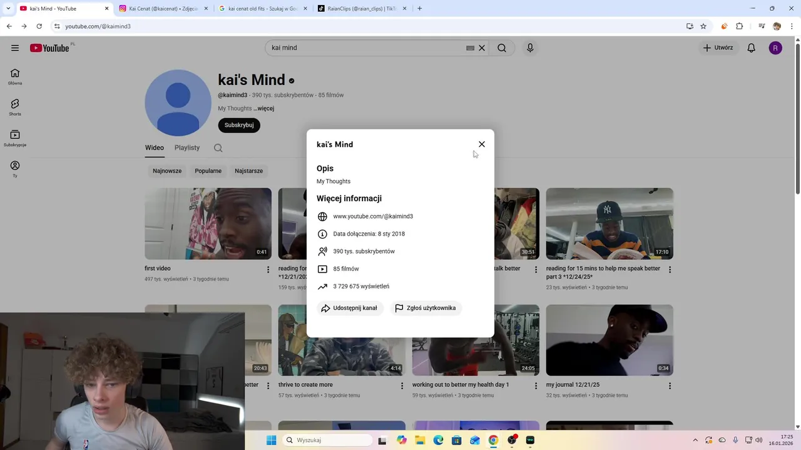Select the Najstarsze filter chip
The height and width of the screenshot is (450, 801).
click(249, 171)
